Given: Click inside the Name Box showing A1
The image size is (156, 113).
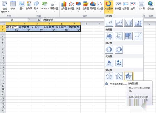Looking at the screenshot, I should [x=12, y=20].
